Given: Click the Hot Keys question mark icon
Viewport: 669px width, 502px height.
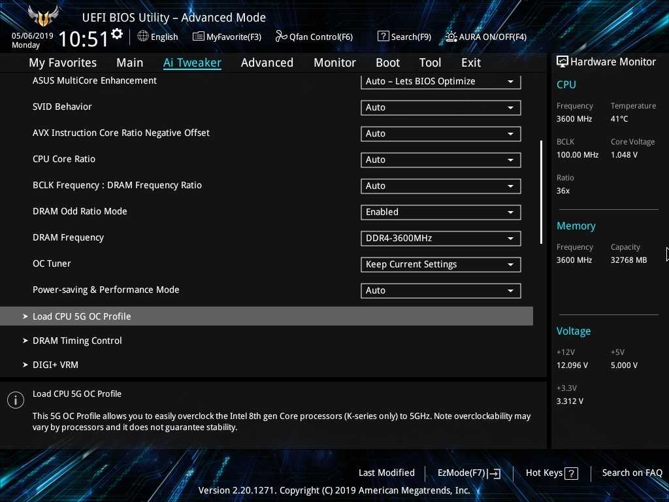Looking at the screenshot, I should 571,473.
